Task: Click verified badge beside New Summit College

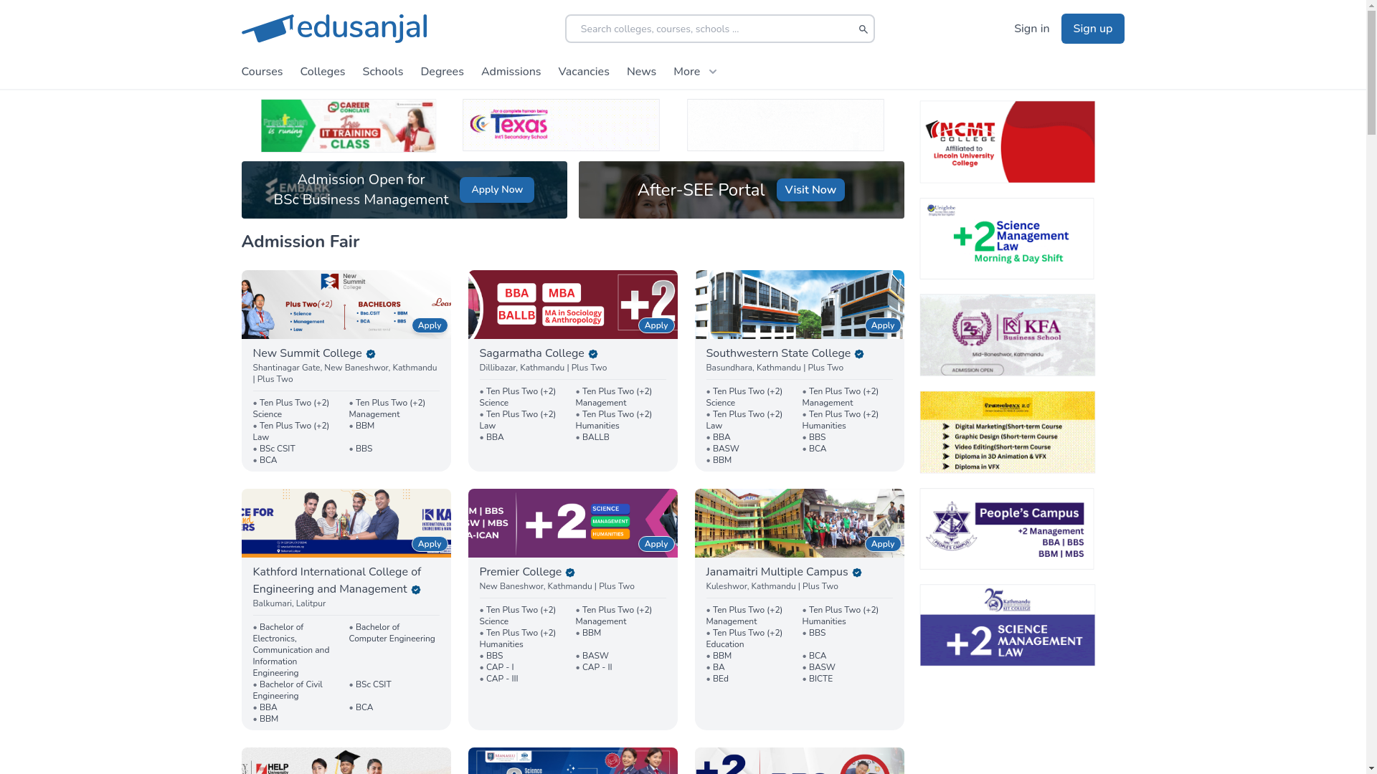Action: pyautogui.click(x=371, y=354)
